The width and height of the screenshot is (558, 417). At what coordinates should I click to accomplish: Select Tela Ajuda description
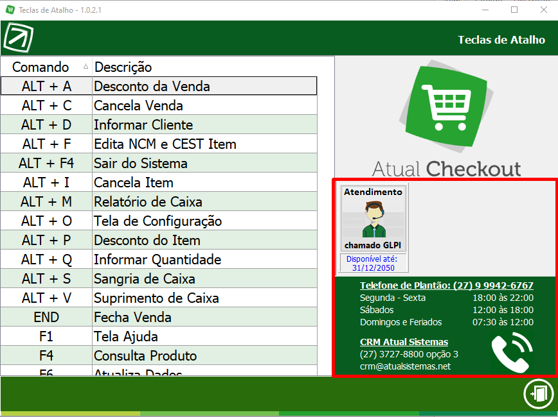[204, 336]
